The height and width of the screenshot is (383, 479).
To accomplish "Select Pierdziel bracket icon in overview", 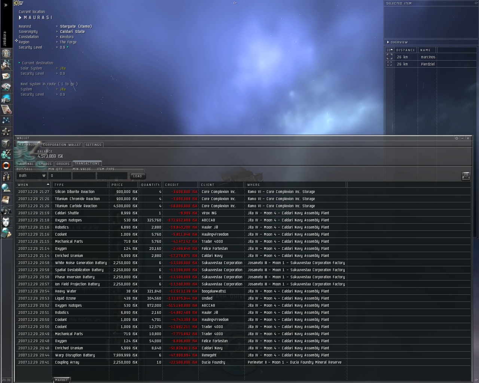I will (390, 64).
